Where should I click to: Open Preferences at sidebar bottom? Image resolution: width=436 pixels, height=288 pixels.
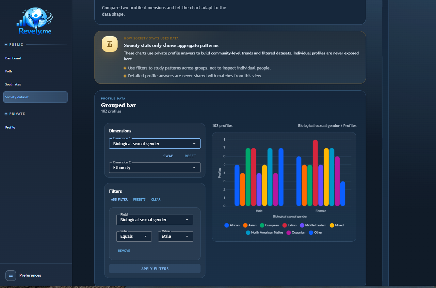30,275
